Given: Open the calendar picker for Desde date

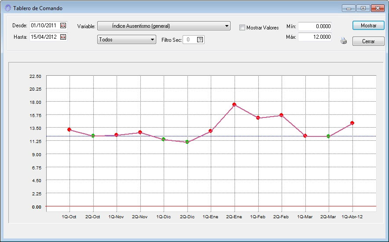Looking at the screenshot, I should pos(63,26).
